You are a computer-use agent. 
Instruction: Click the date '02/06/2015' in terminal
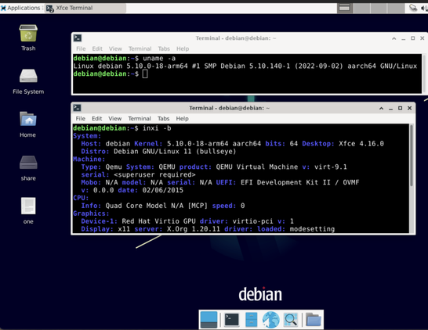pos(163,190)
